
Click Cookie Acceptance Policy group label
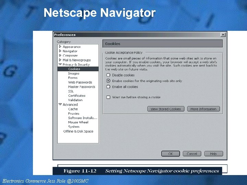pyautogui.click(x=123, y=52)
